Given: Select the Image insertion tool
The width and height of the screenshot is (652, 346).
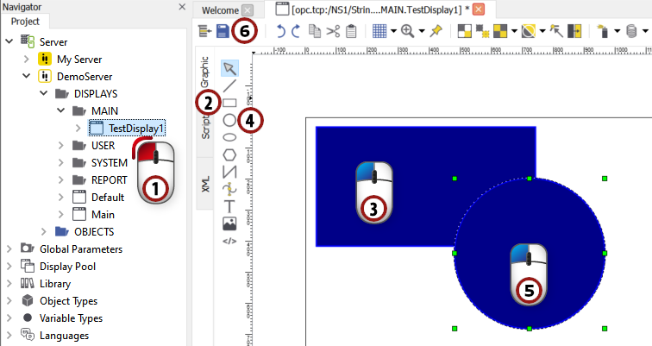Looking at the screenshot, I should [x=229, y=223].
